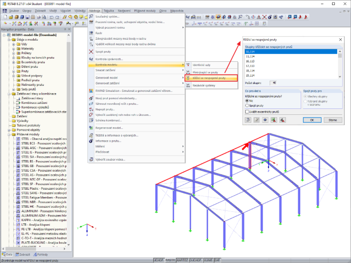The height and width of the screenshot is (263, 351).
Task: Click the disabled edit icon in dialog
Action: click(x=256, y=120)
